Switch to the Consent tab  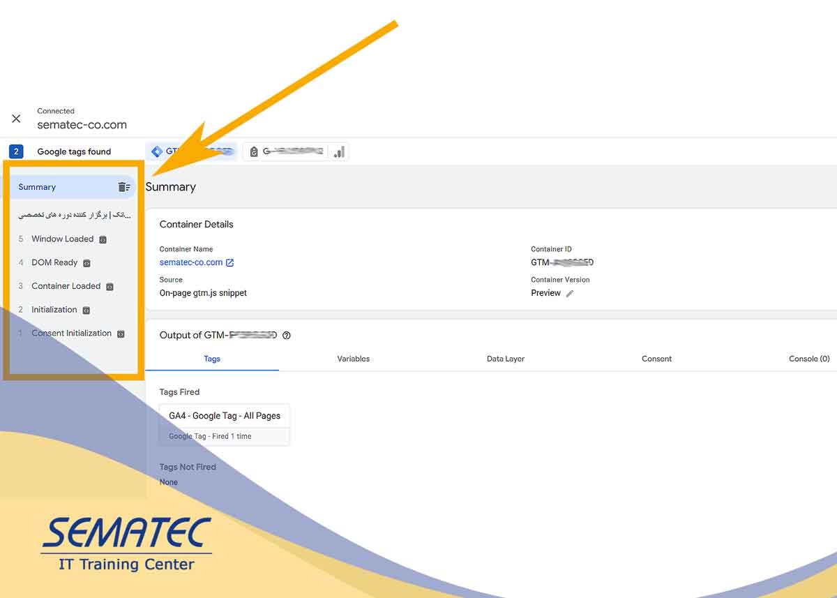(656, 359)
